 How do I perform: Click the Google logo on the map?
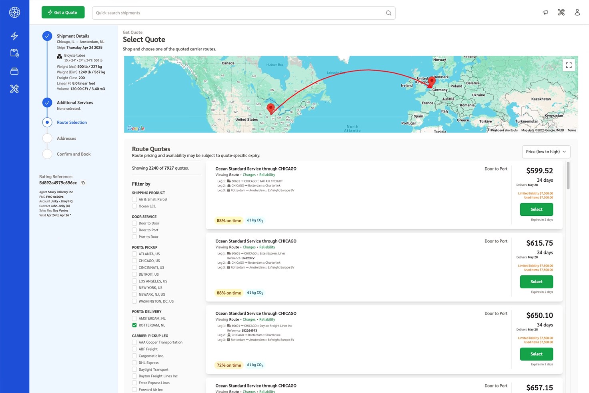(x=136, y=128)
